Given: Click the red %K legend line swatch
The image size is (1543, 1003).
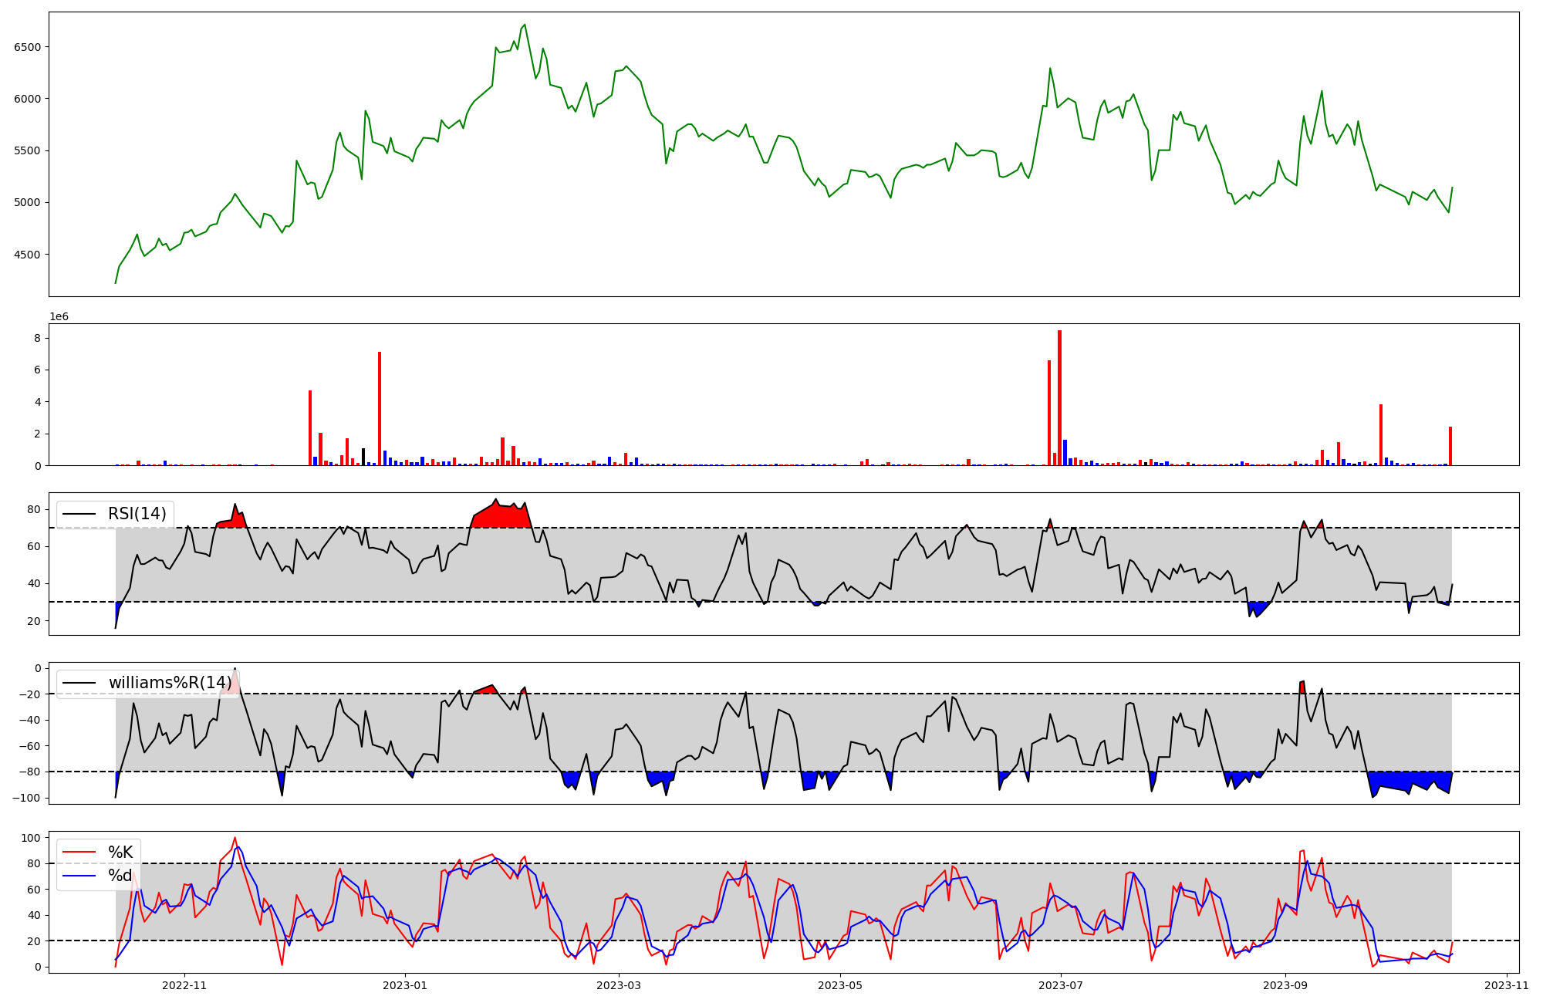Looking at the screenshot, I should [x=79, y=853].
